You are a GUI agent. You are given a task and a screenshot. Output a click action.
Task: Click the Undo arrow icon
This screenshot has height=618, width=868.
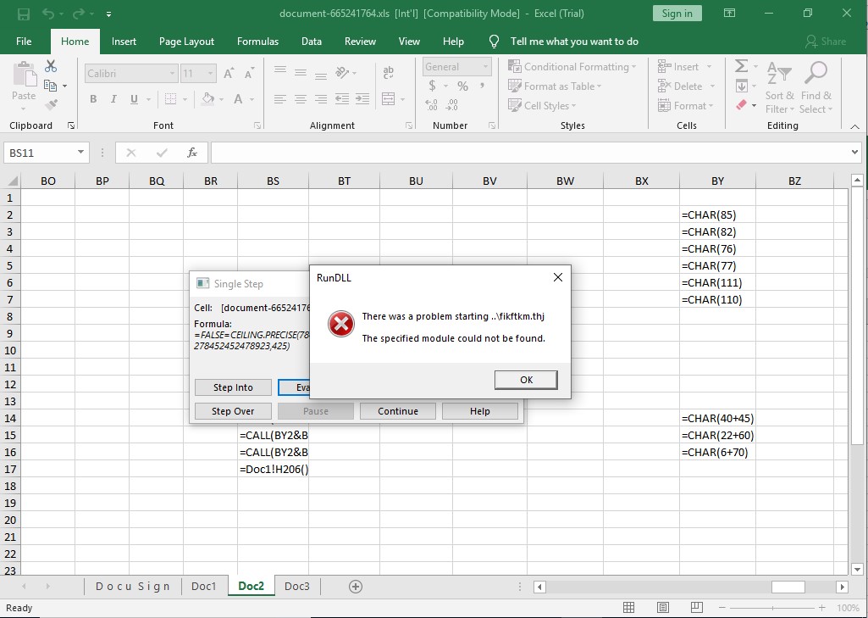coord(48,14)
